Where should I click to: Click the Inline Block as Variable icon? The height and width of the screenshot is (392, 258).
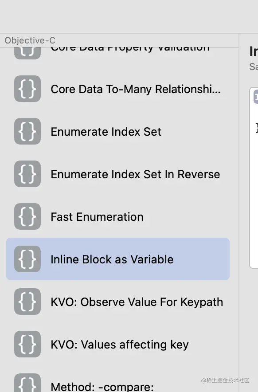point(27,259)
